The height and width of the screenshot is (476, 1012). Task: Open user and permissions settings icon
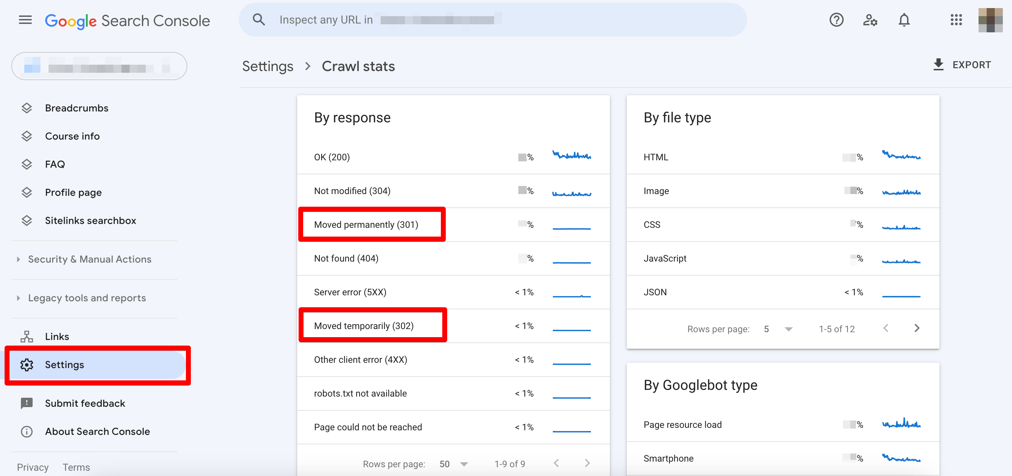[870, 20]
